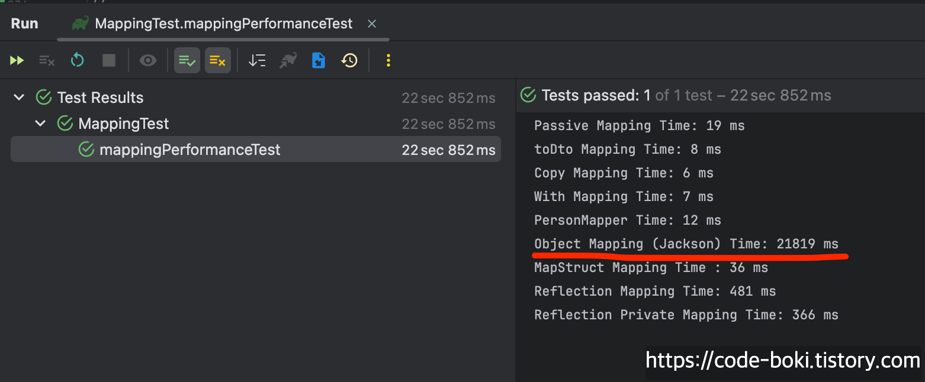
Task: Toggle Show Ignored tests filter
Action: click(218, 60)
